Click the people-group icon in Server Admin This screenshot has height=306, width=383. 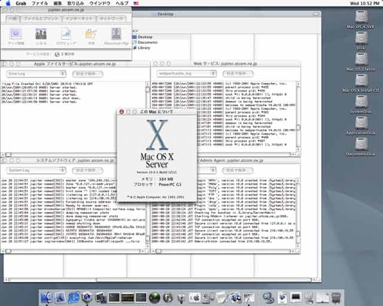tap(41, 33)
